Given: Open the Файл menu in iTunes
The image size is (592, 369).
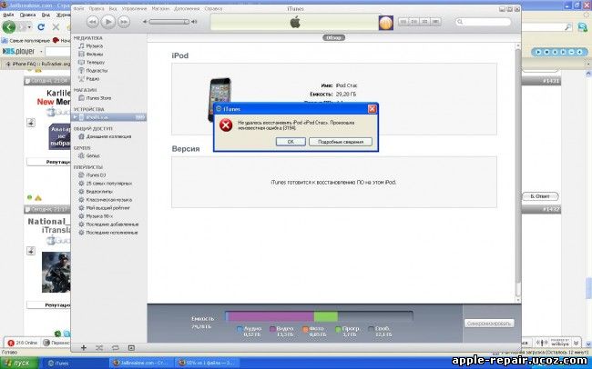Looking at the screenshot, I should (x=78, y=8).
